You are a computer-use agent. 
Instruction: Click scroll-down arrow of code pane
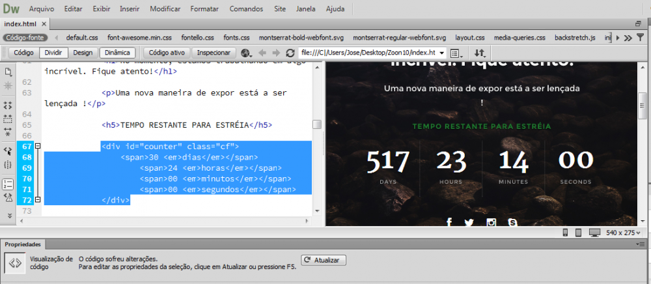(x=317, y=211)
